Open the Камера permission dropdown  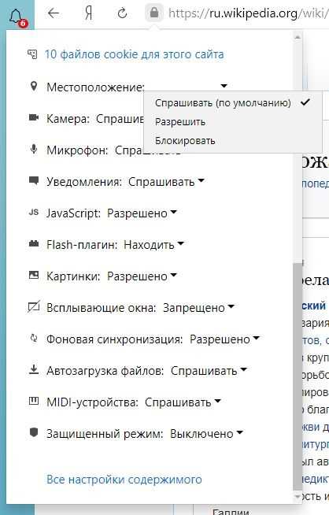coord(120,119)
